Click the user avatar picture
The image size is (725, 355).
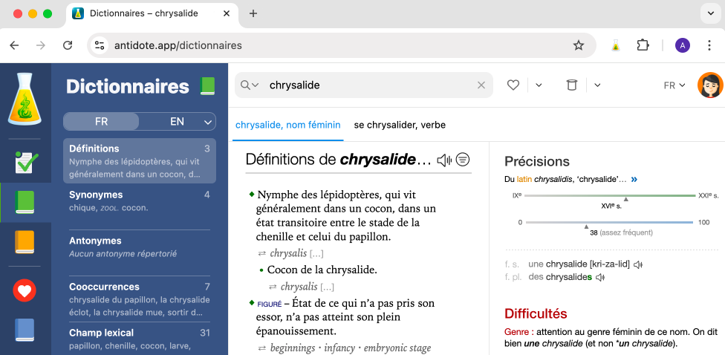tap(709, 85)
